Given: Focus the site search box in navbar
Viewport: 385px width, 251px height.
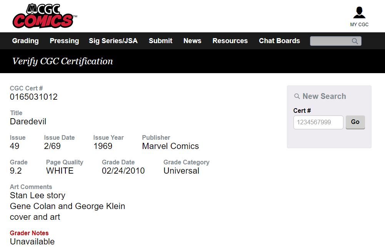Looking at the screenshot, I should [x=335, y=41].
